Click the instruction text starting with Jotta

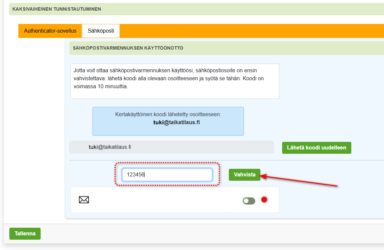[x=169, y=78]
